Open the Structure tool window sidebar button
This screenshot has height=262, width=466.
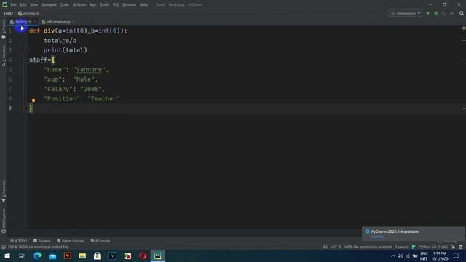(x=4, y=55)
